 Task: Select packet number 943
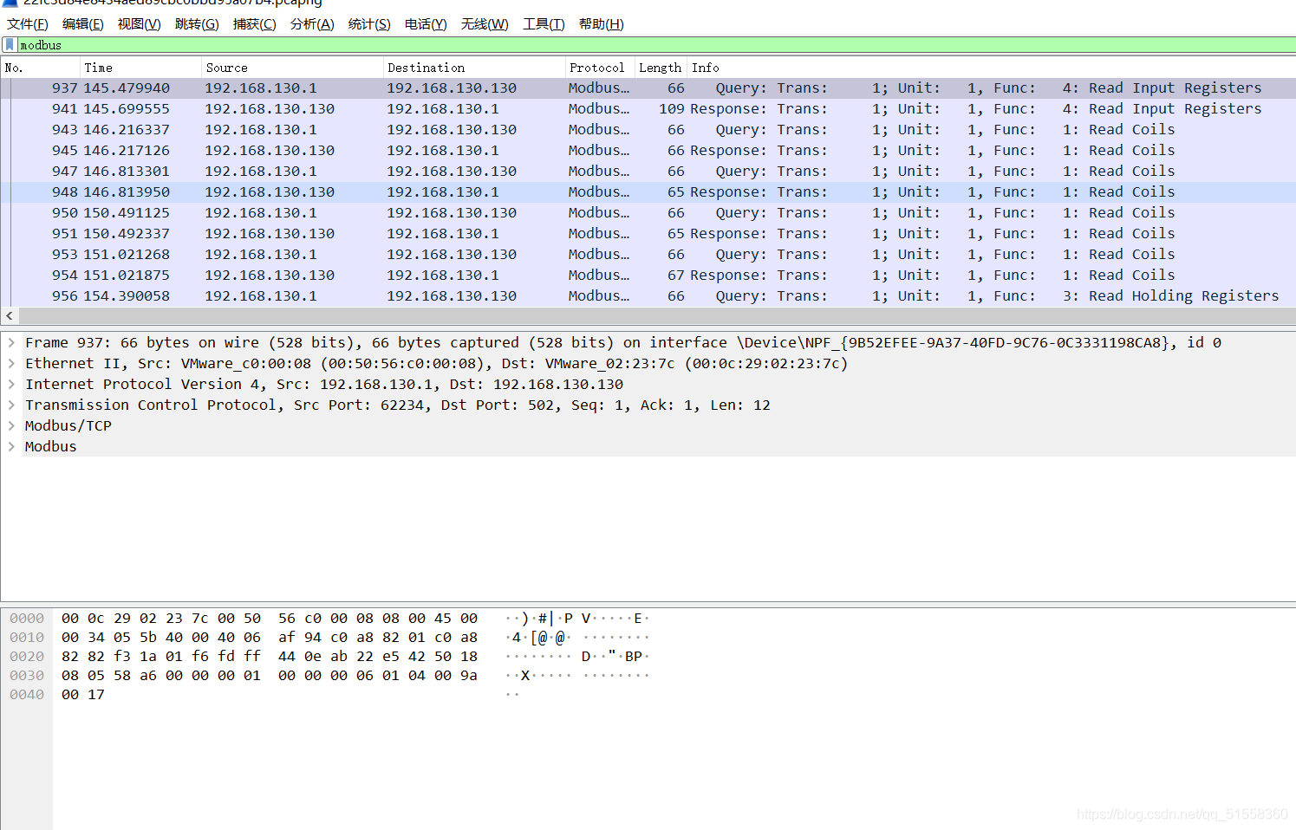(648, 130)
